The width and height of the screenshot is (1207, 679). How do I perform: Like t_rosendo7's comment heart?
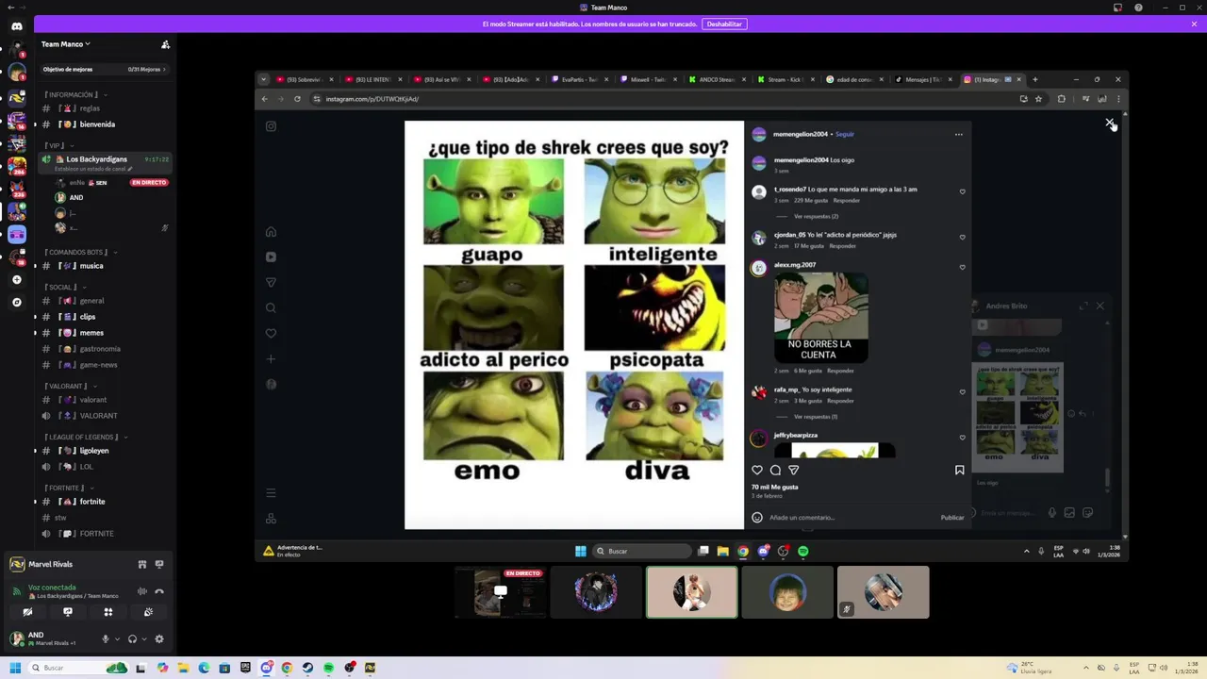click(x=962, y=191)
